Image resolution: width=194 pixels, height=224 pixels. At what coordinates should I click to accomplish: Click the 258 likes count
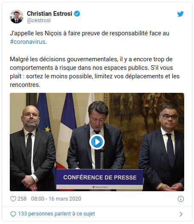[x=22, y=199]
